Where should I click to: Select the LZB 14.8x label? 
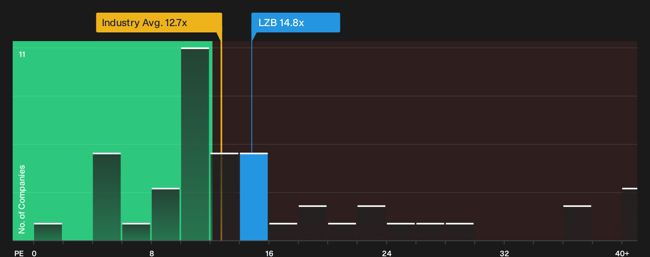point(296,23)
